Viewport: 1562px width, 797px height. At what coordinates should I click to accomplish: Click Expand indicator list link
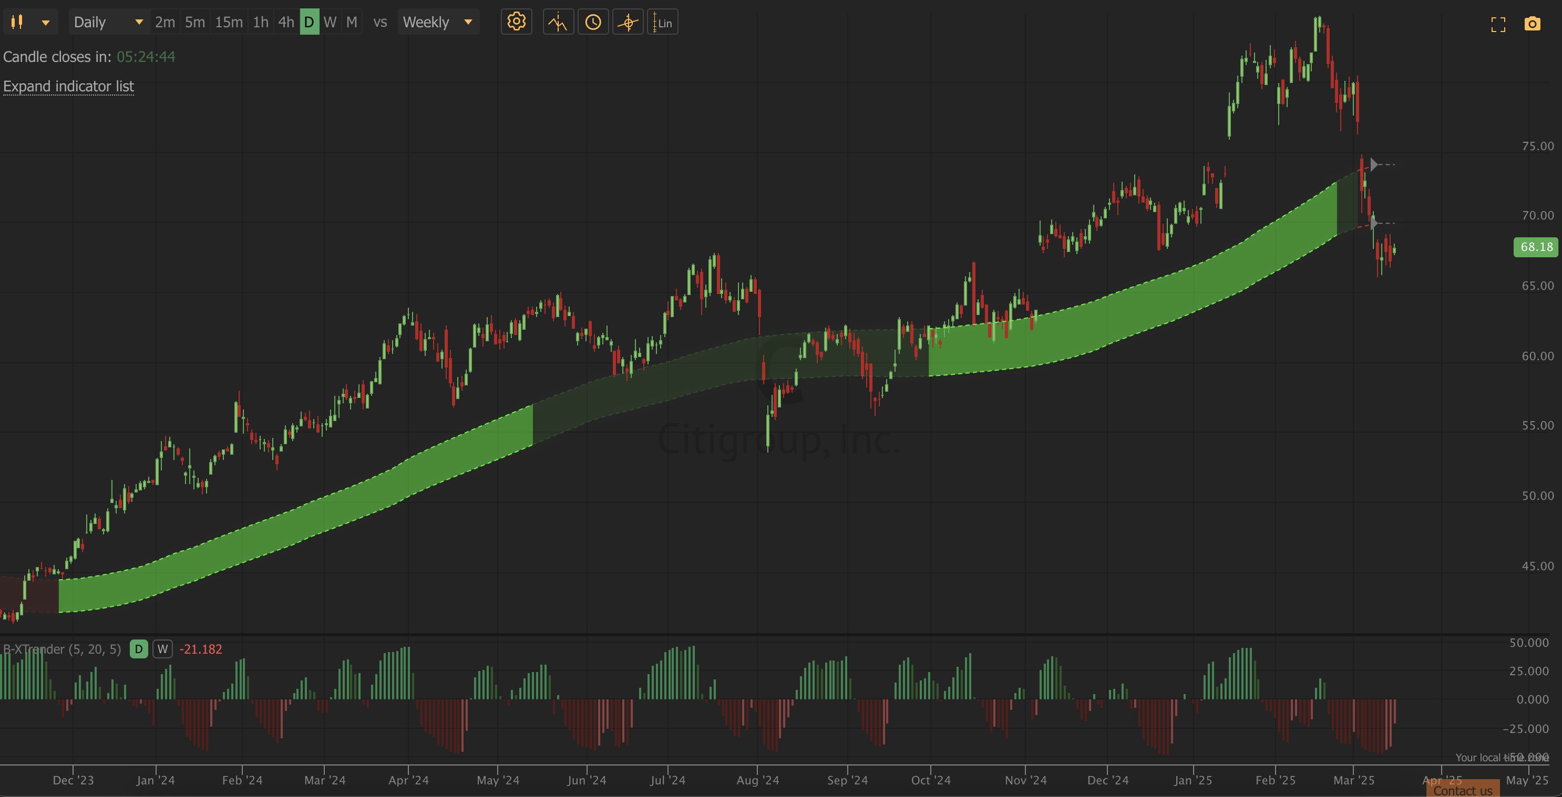coord(68,86)
